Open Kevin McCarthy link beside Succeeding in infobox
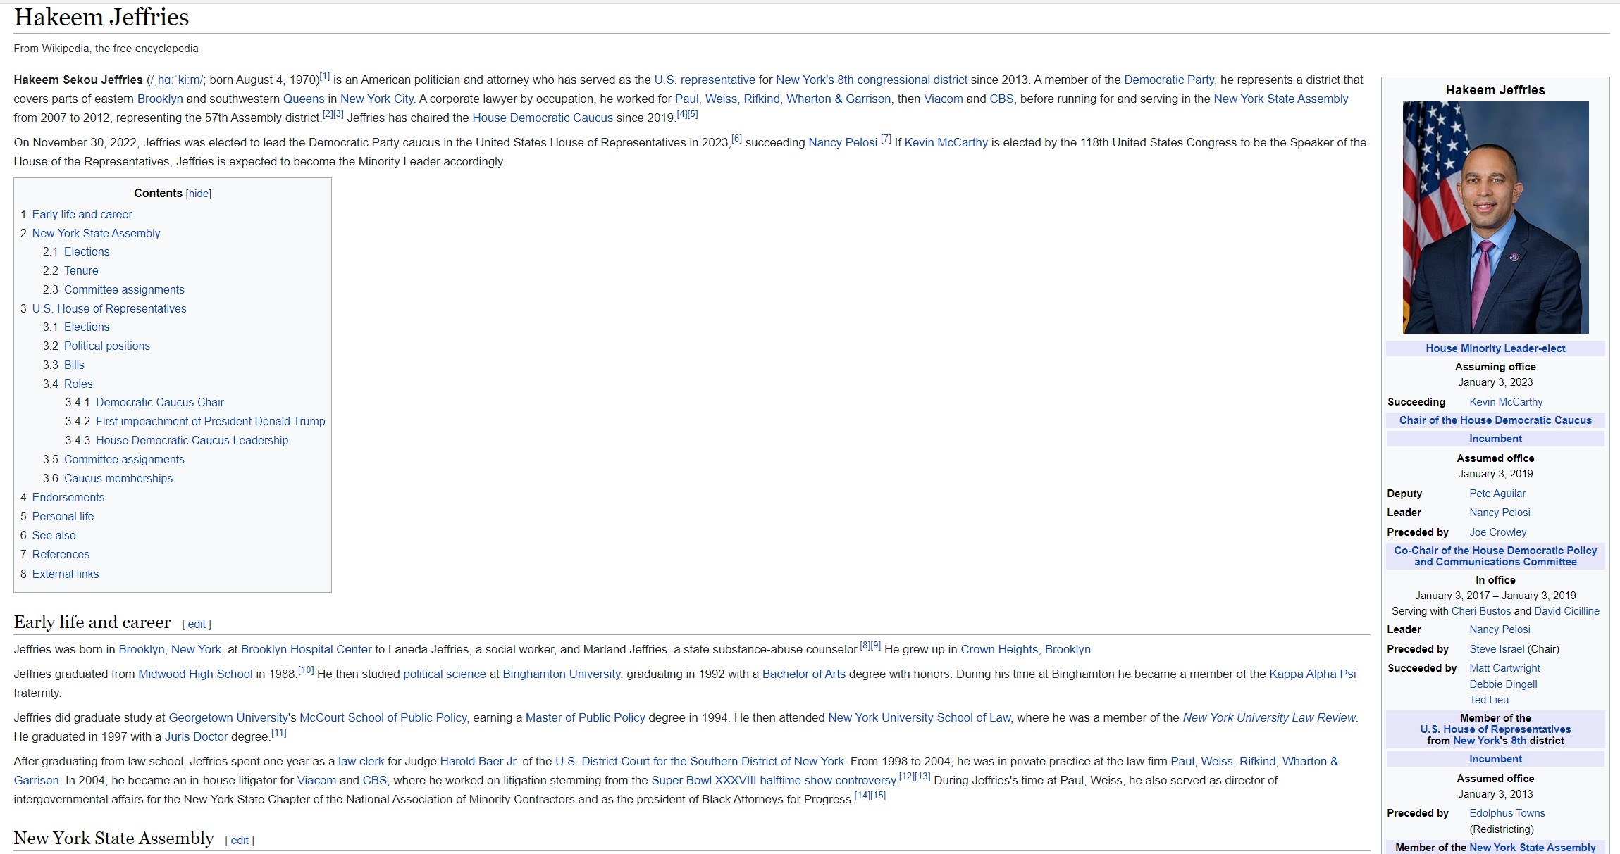Image resolution: width=1620 pixels, height=854 pixels. point(1506,402)
